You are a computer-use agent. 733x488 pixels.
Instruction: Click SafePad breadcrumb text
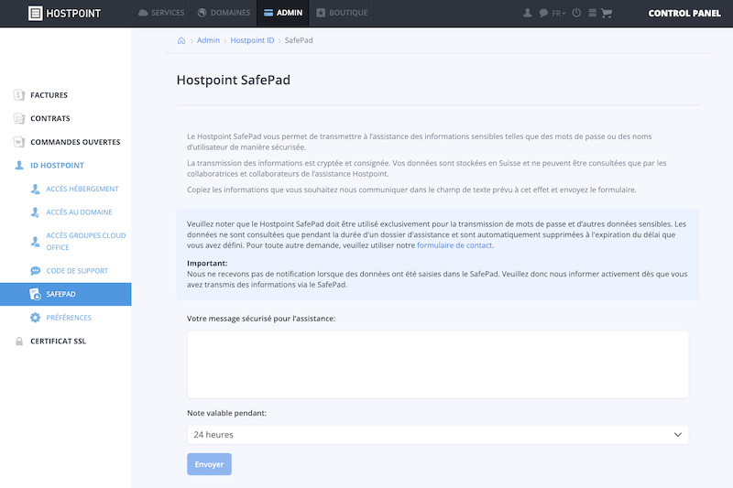[x=299, y=40]
